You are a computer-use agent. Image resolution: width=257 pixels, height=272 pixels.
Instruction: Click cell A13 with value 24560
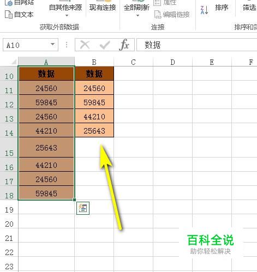46,116
